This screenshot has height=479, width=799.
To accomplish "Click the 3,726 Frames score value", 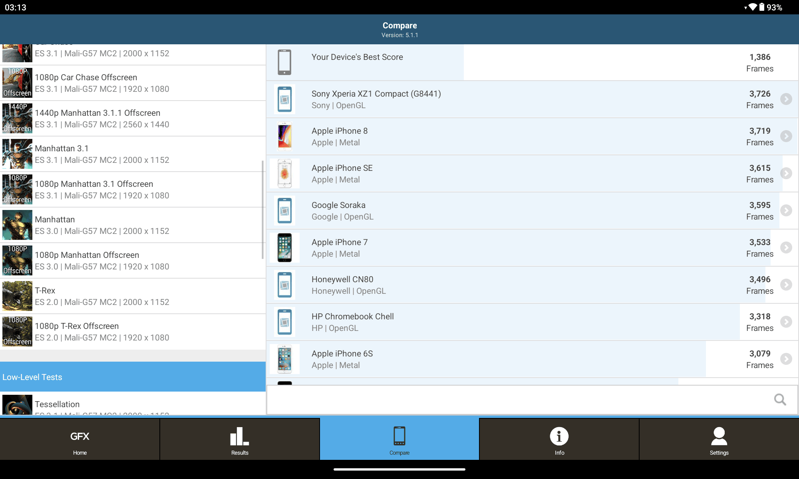I will (x=760, y=99).
